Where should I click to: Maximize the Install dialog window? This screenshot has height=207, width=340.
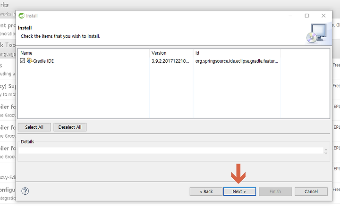click(x=307, y=16)
